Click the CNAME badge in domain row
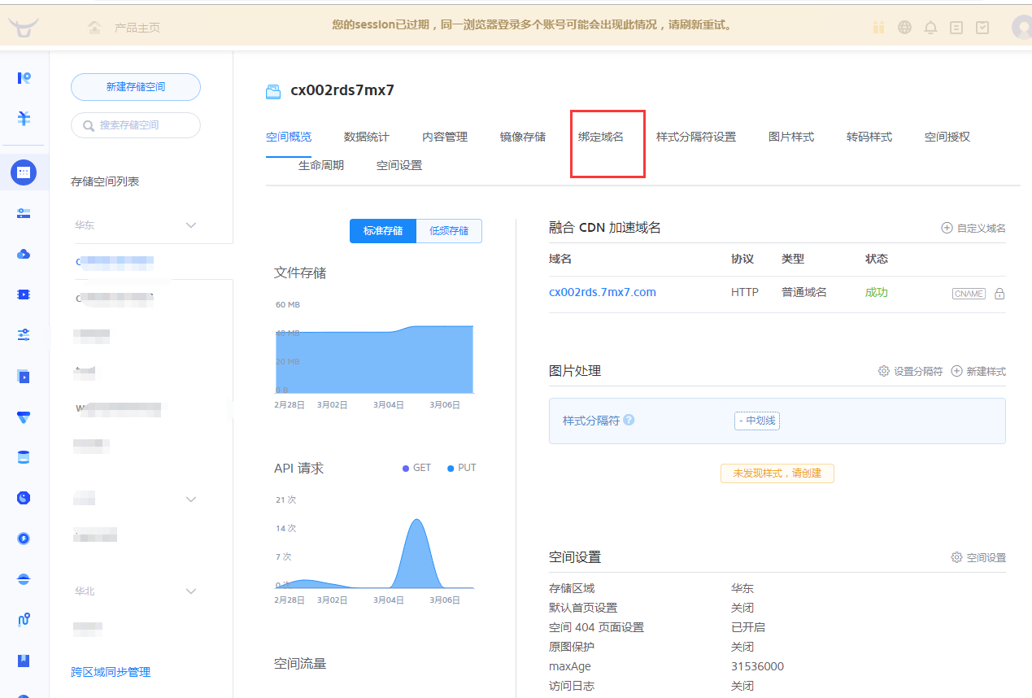 coord(969,294)
